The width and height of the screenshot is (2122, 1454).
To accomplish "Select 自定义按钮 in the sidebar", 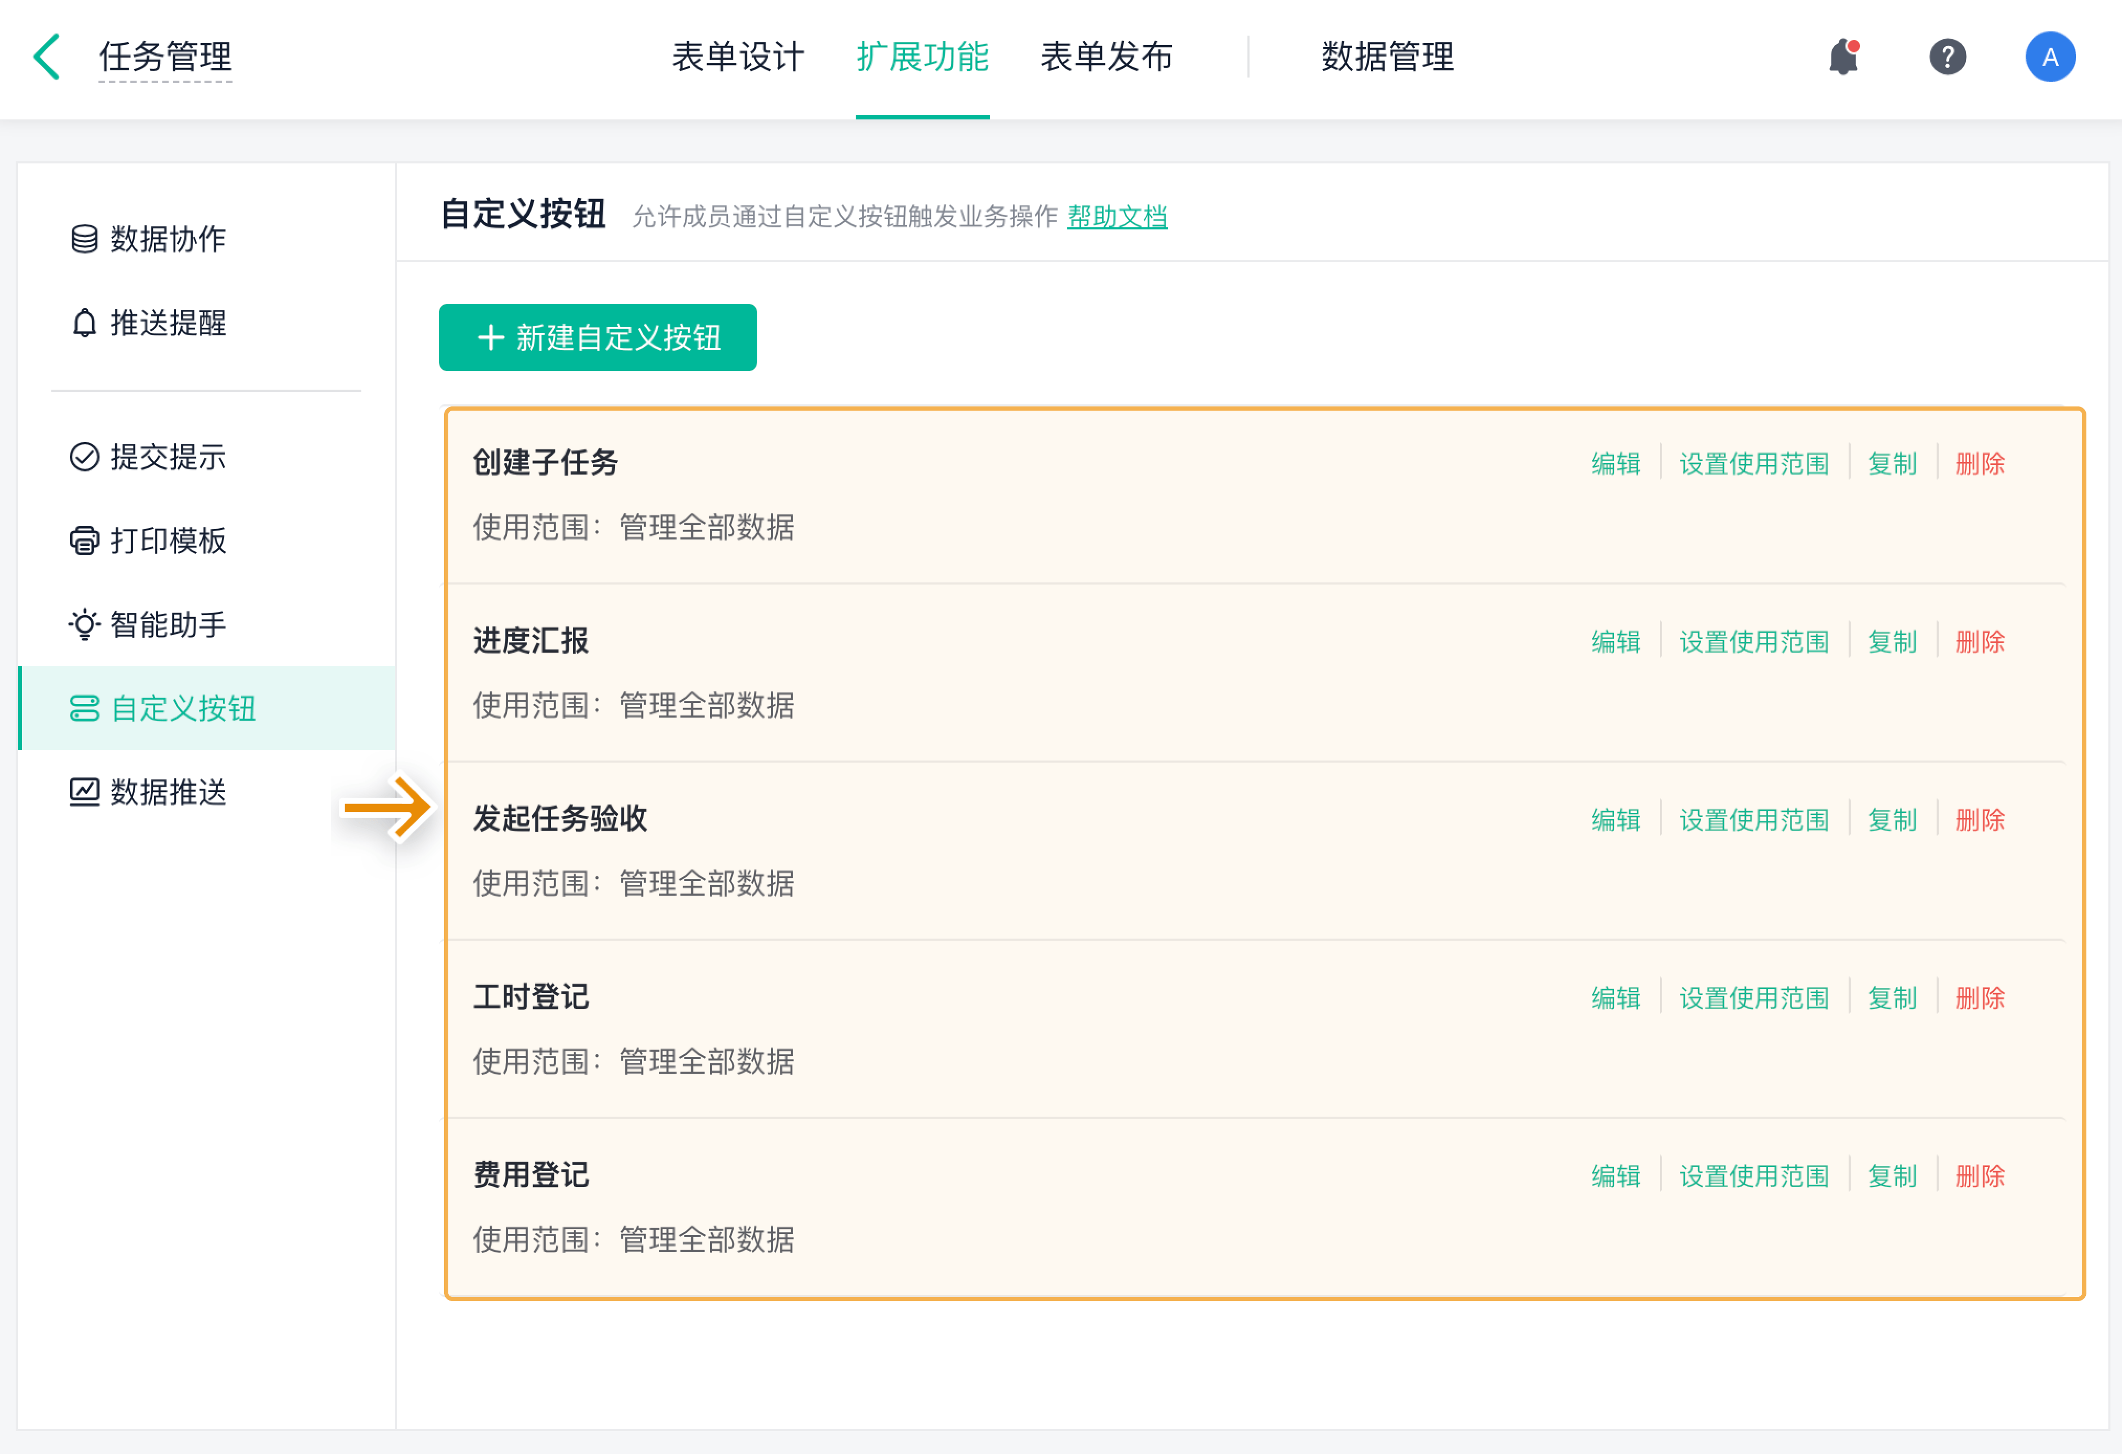I will pyautogui.click(x=206, y=709).
